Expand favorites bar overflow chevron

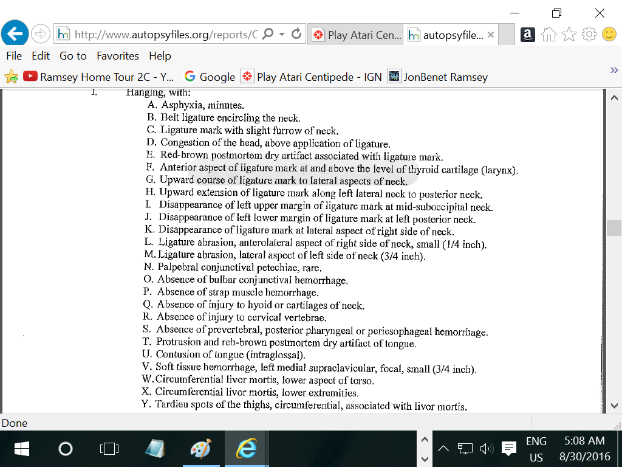pos(613,71)
